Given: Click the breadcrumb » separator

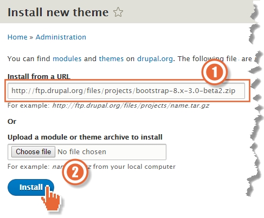Looking at the screenshot, I should (x=31, y=37).
